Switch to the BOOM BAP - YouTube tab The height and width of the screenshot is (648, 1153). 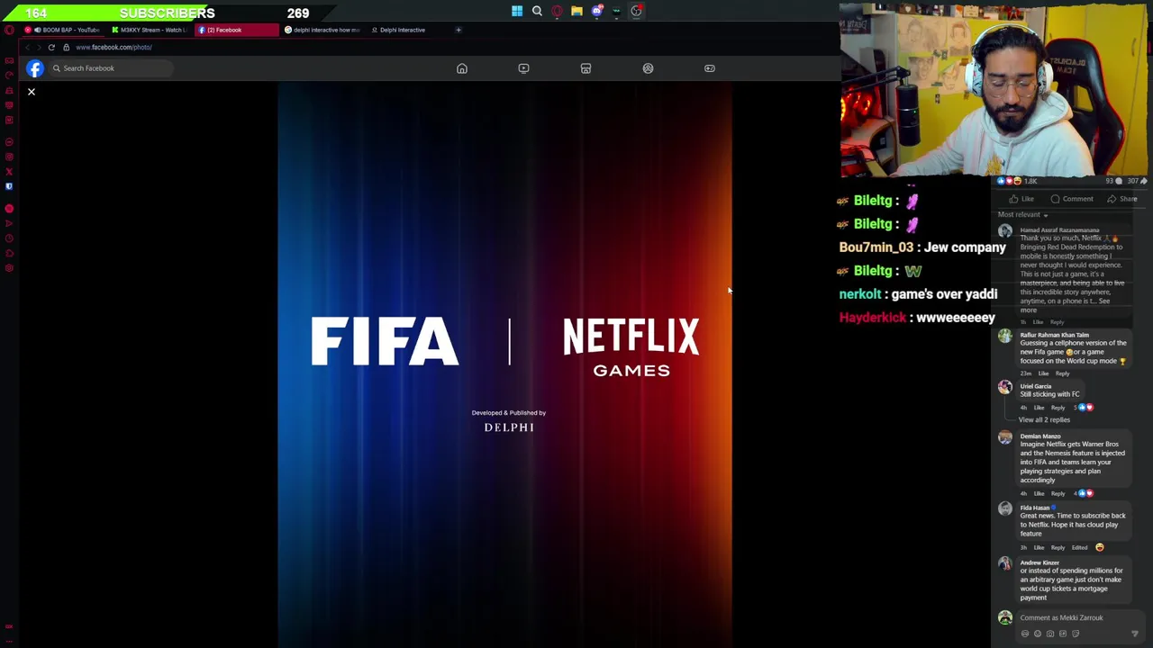point(63,30)
